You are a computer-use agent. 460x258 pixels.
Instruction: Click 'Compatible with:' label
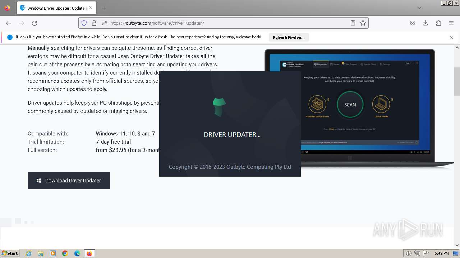coord(48,133)
